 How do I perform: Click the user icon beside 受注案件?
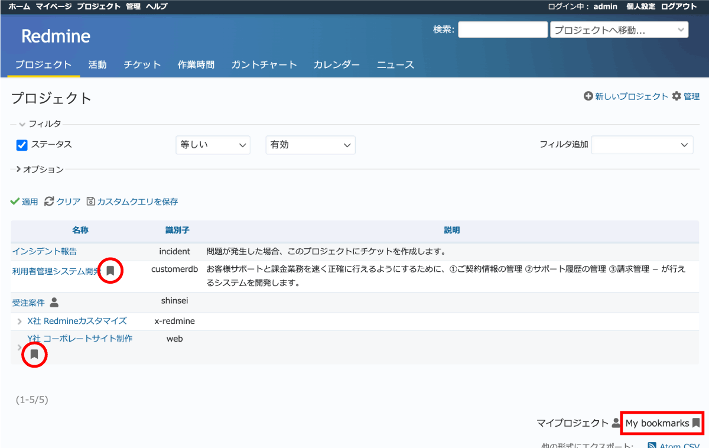(54, 303)
